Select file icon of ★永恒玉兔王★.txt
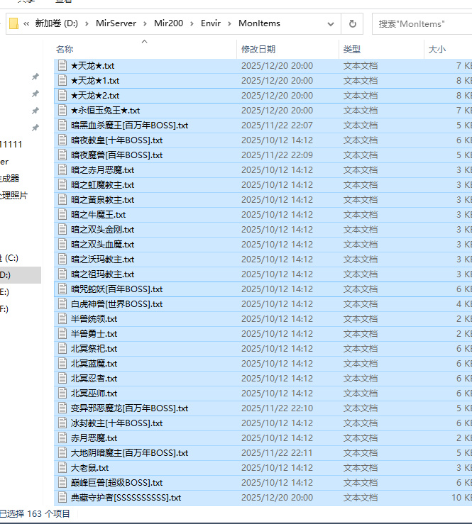Screen dimensions: 472x524 [62, 111]
